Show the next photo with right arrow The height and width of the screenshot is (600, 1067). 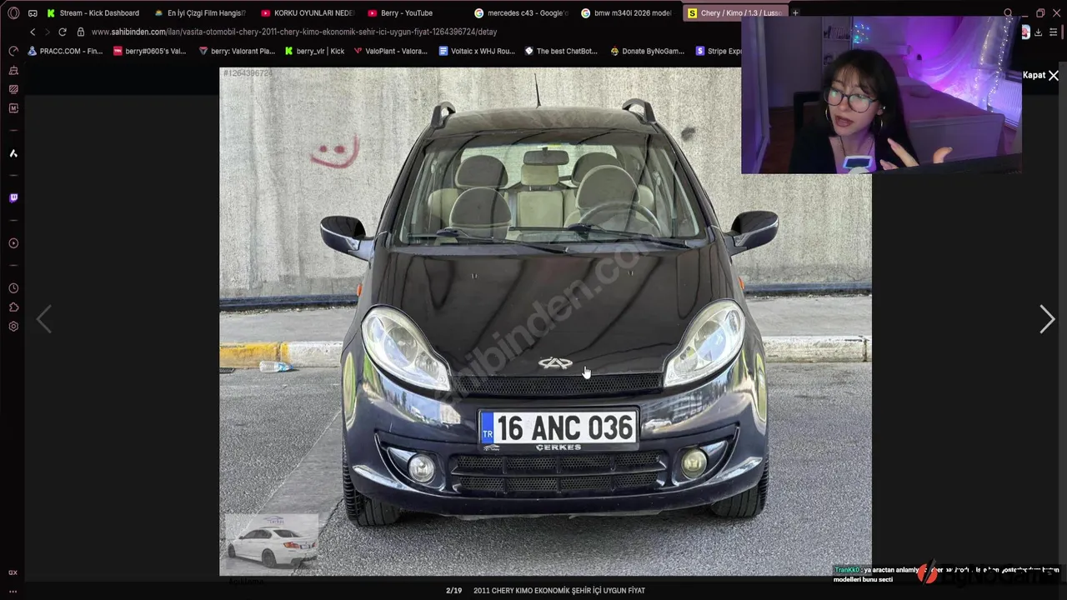pyautogui.click(x=1047, y=319)
